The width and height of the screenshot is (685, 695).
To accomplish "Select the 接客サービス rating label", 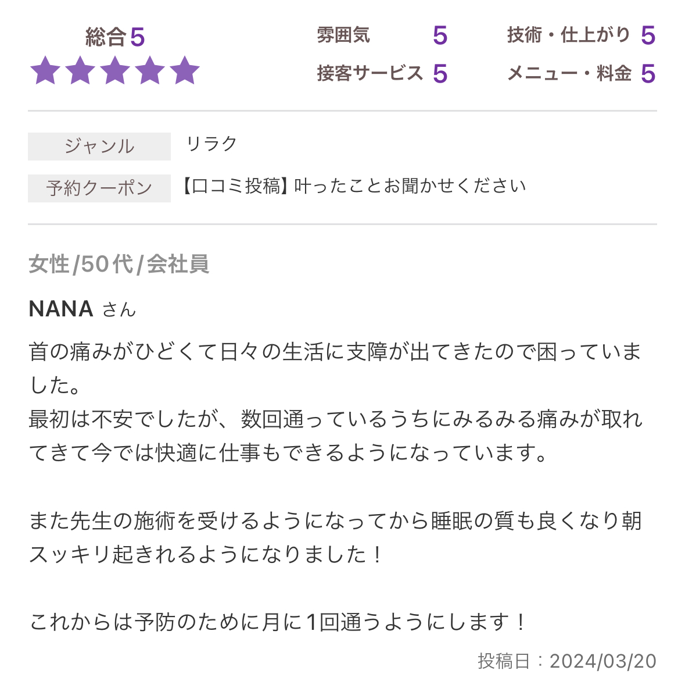I will click(370, 74).
